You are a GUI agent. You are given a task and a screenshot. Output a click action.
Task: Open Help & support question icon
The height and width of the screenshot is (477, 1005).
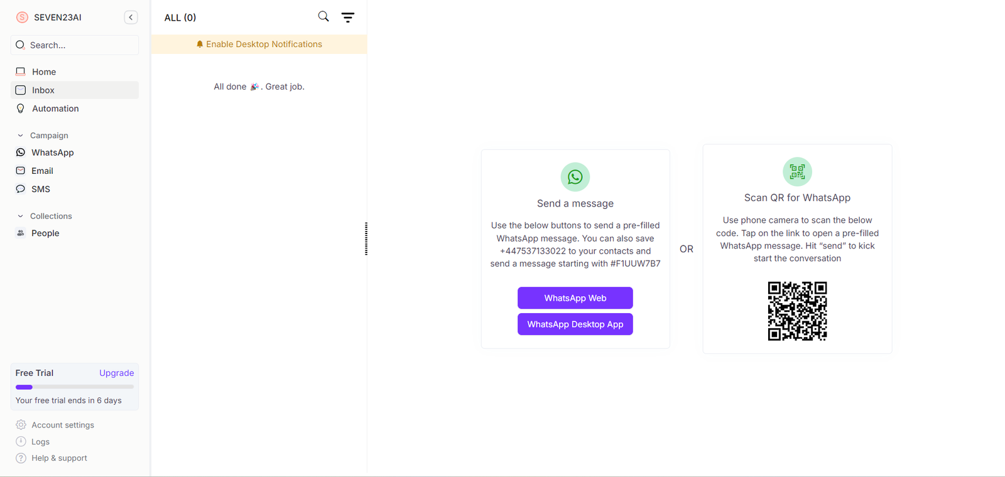[x=21, y=458]
